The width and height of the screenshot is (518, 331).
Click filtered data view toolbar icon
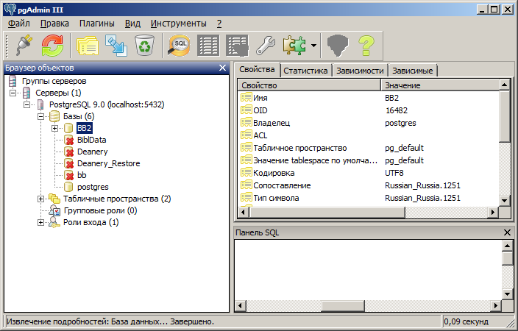coord(237,46)
